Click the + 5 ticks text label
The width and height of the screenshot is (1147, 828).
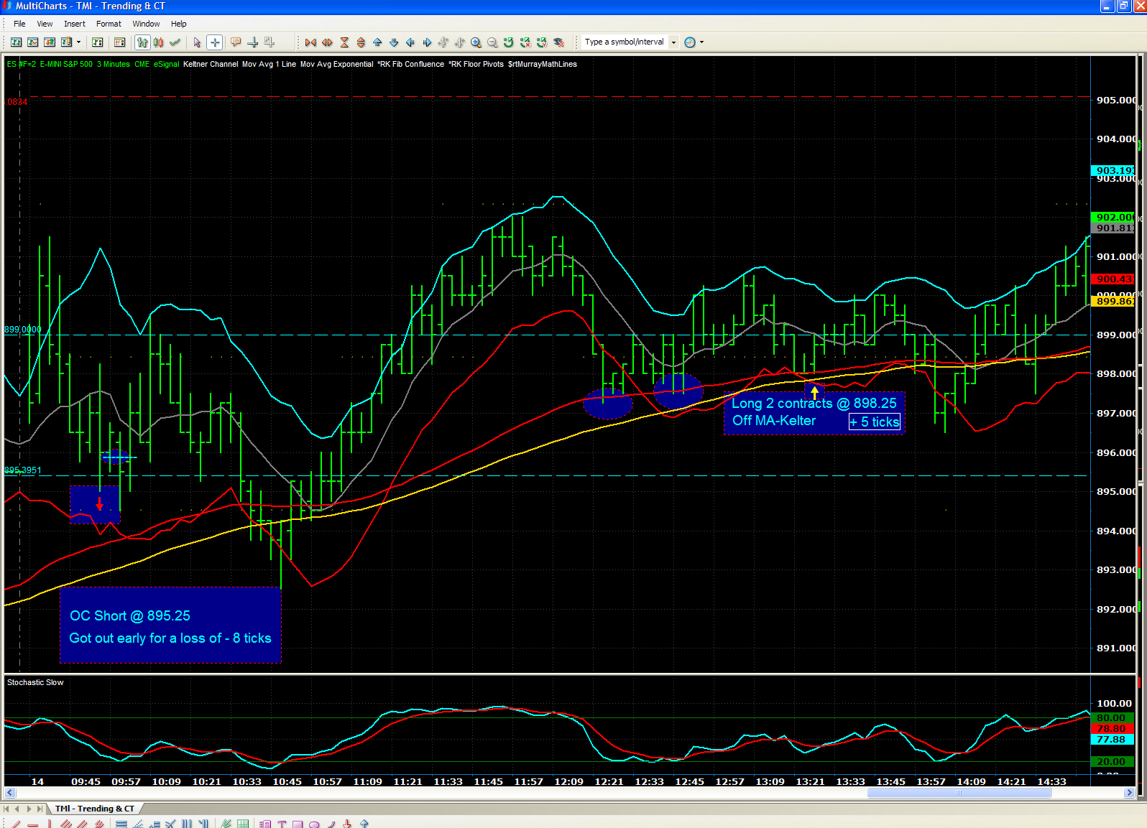click(x=874, y=422)
